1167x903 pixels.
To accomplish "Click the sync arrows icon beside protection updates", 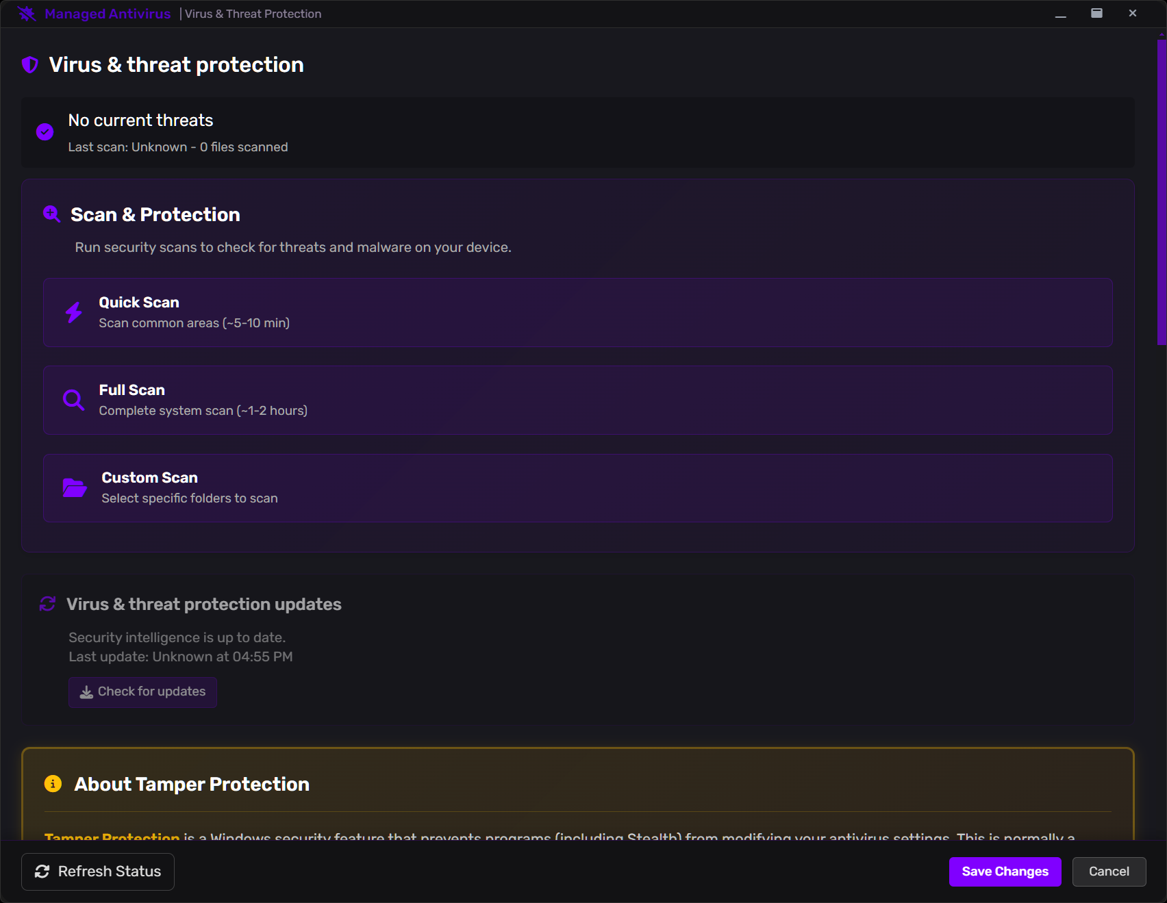I will click(47, 604).
